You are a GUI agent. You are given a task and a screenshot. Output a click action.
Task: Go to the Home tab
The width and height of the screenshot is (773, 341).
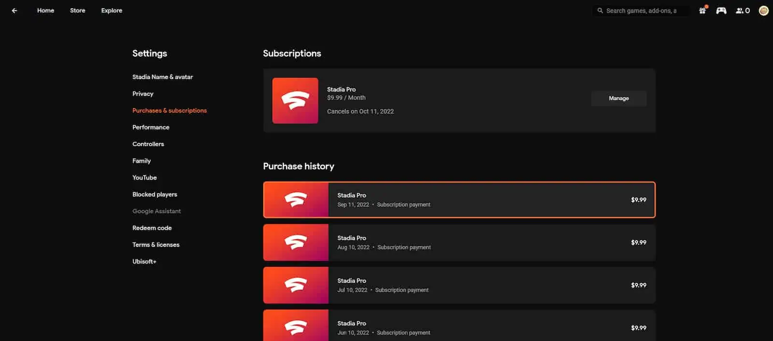(45, 11)
